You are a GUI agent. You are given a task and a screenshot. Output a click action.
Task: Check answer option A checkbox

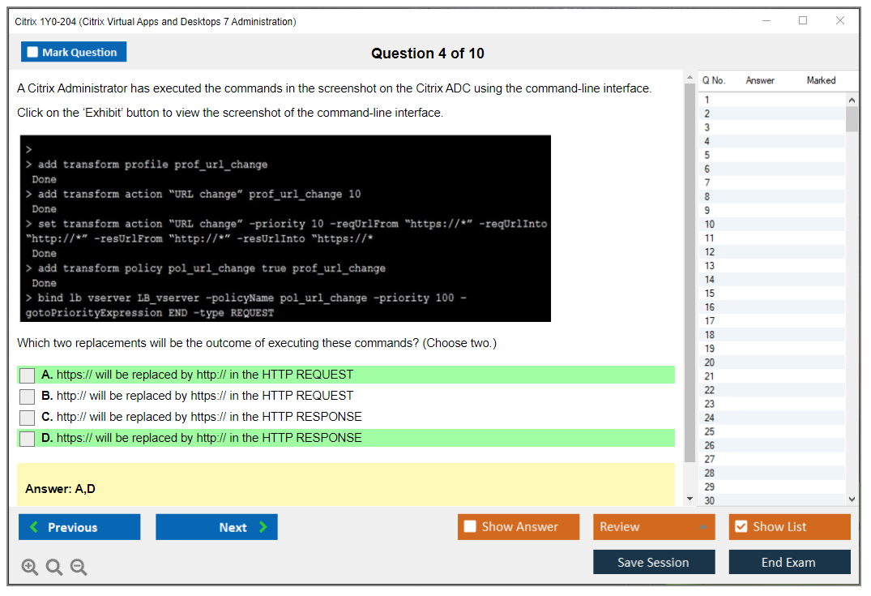[28, 375]
